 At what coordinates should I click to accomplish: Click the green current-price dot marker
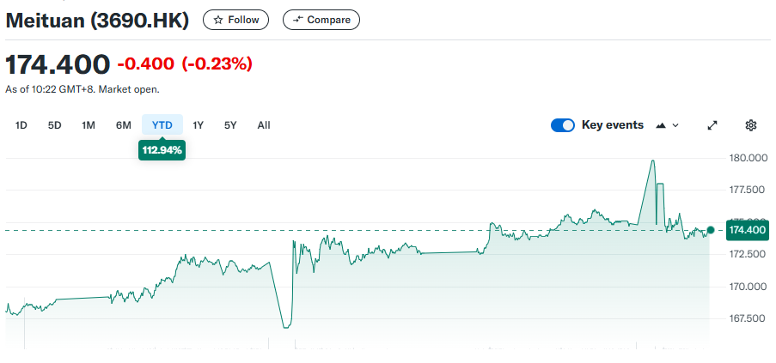710,230
